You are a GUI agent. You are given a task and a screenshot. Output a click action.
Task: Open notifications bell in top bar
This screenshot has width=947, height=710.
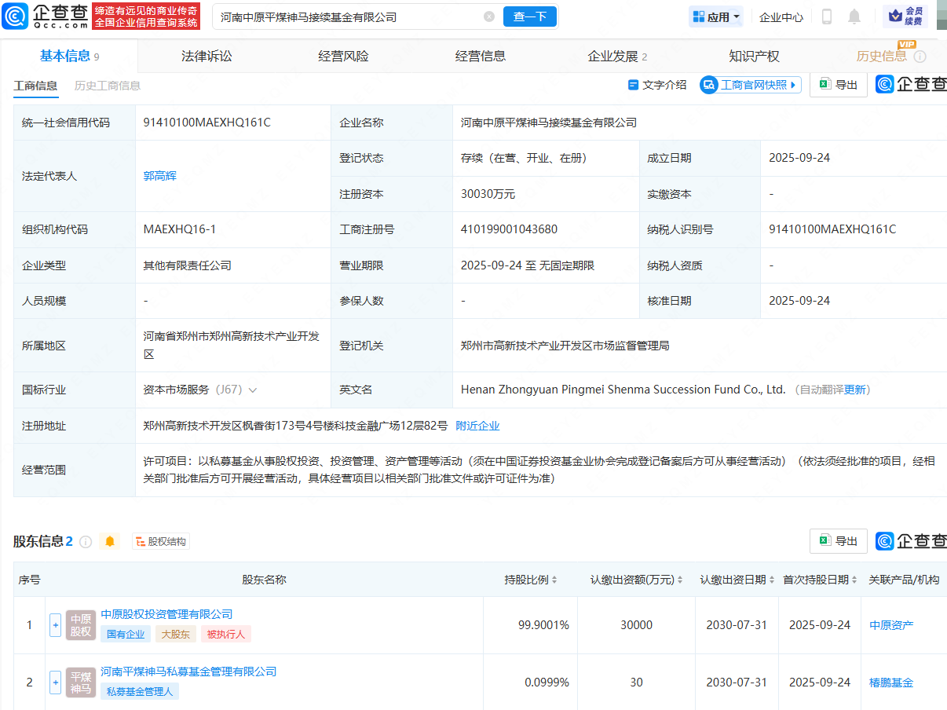(854, 16)
